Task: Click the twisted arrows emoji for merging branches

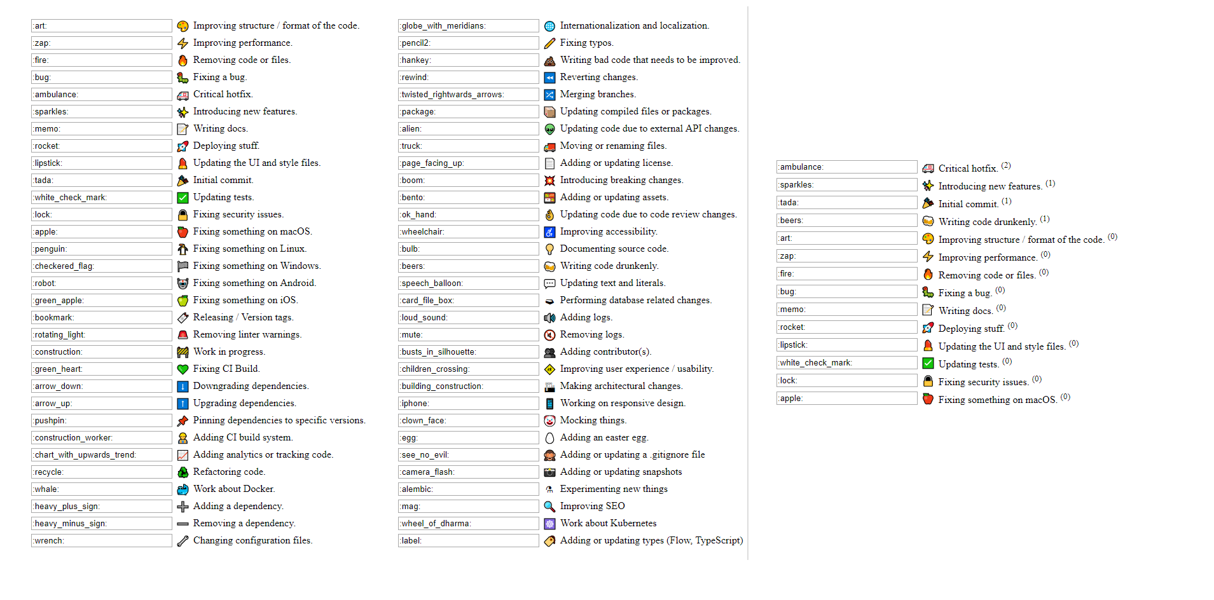Action: click(549, 95)
